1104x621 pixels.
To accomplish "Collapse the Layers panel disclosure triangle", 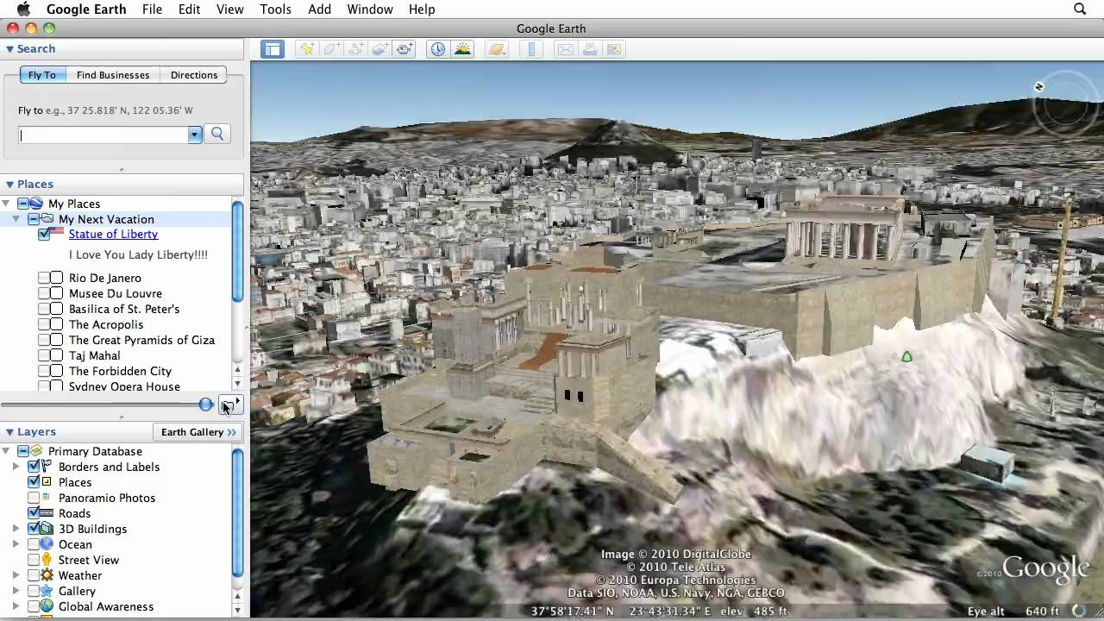I will tap(9, 431).
